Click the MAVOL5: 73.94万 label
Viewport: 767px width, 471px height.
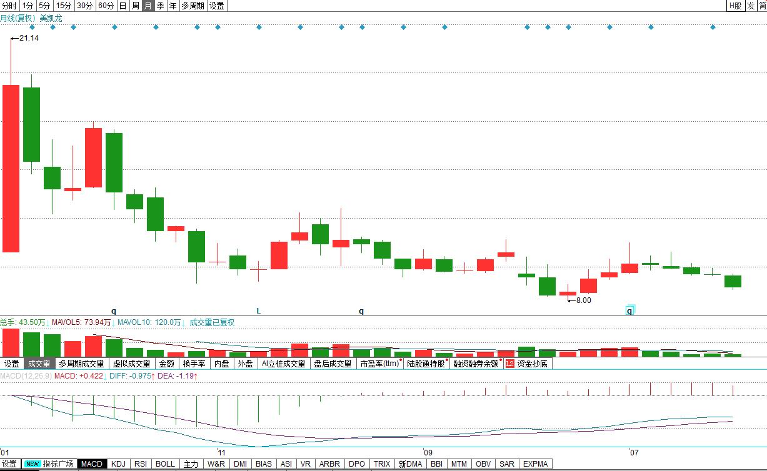click(x=81, y=323)
